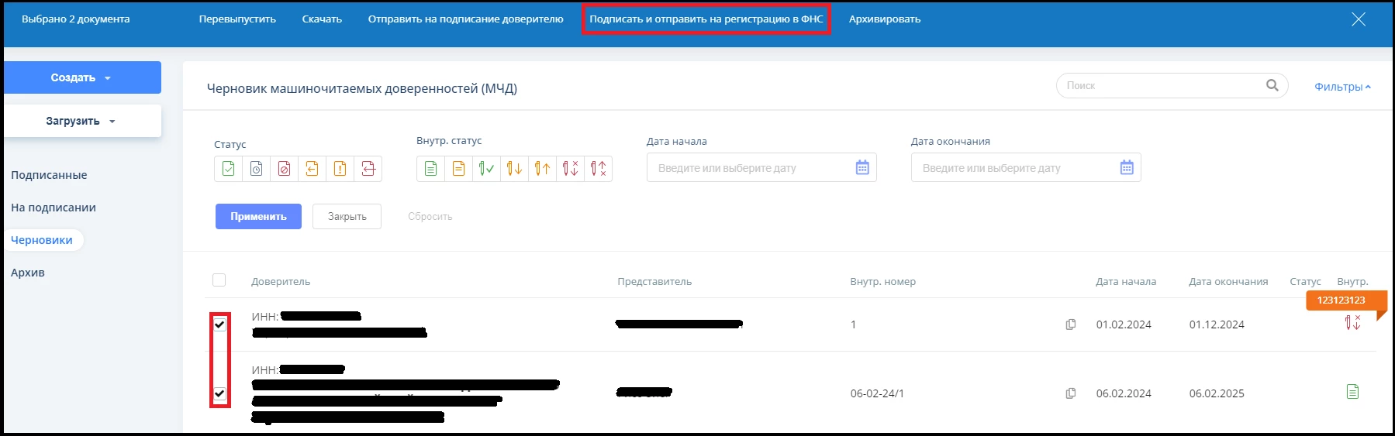Image resolution: width=1395 pixels, height=436 pixels.
Task: Toggle the select-all header checkbox
Action: click(x=219, y=280)
